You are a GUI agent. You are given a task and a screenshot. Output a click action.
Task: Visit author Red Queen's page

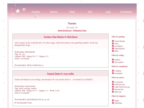73,37
